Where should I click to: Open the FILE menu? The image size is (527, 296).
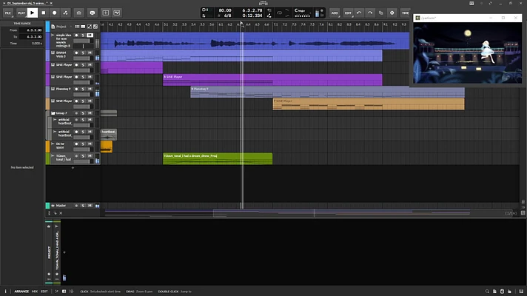[7, 13]
